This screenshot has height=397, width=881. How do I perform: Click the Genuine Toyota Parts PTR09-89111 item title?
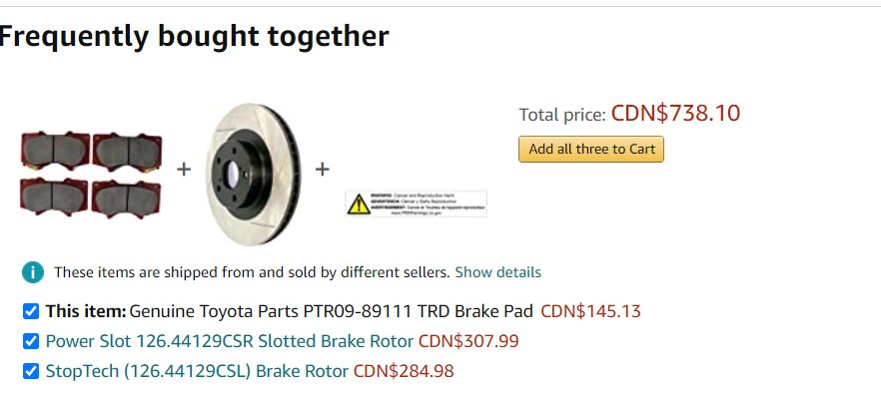coord(331,311)
